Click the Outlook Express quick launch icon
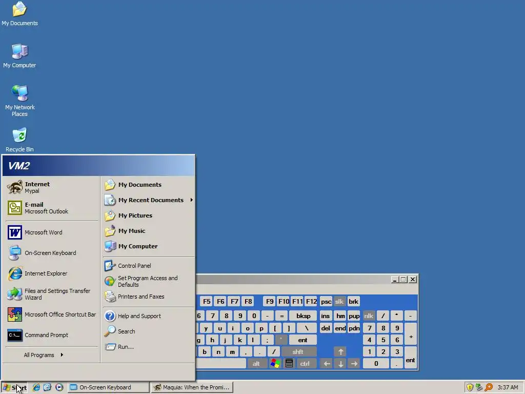The image size is (525, 394). 48,387
